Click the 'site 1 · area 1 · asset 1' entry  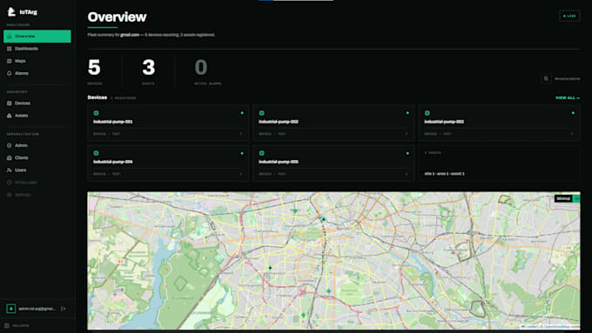click(x=444, y=174)
